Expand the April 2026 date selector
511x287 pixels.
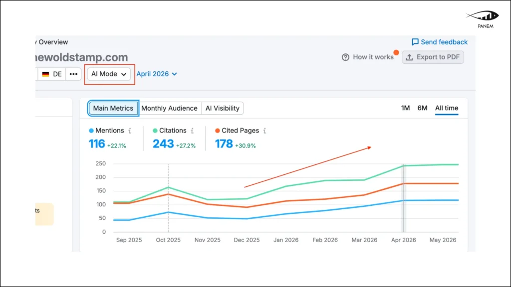point(156,74)
